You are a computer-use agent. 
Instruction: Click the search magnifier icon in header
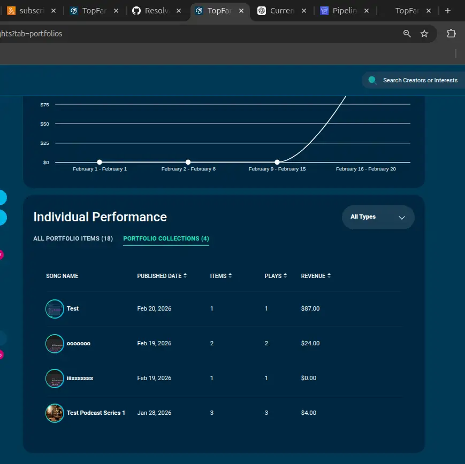click(x=372, y=80)
